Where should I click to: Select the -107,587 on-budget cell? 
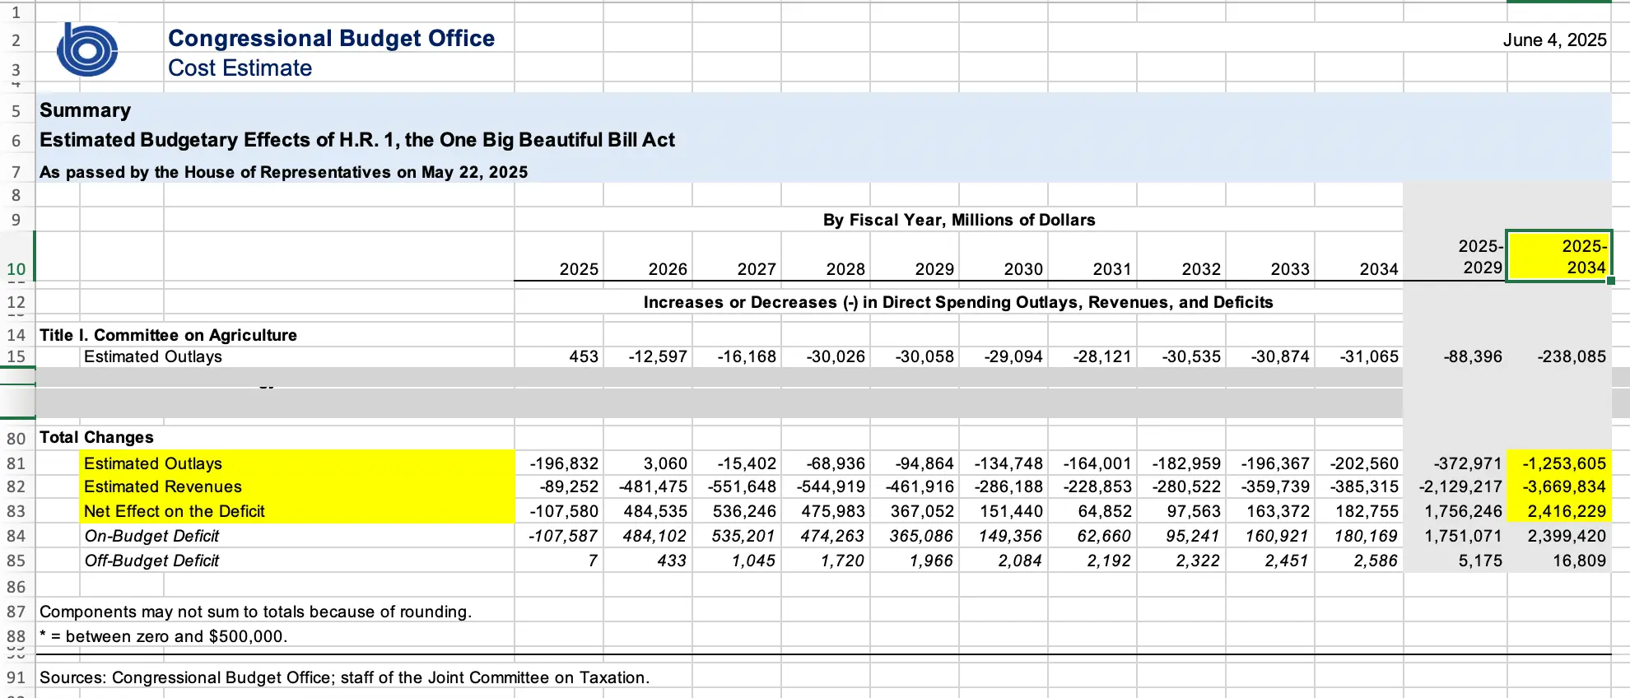click(x=563, y=536)
